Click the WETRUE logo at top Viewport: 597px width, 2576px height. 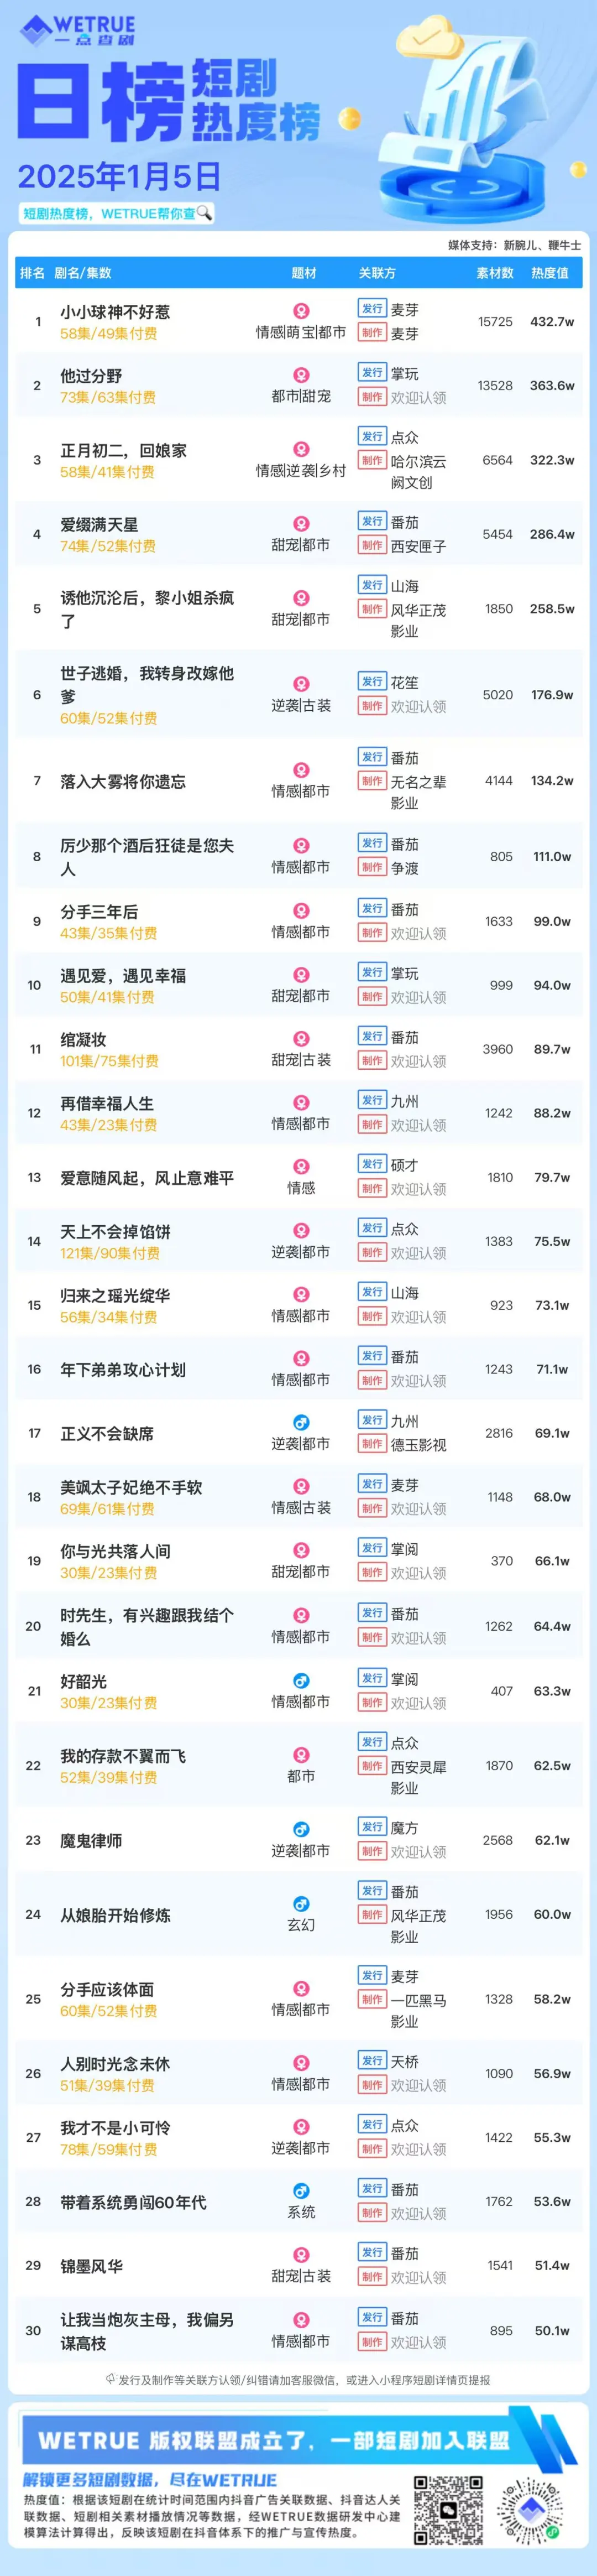click(x=78, y=30)
